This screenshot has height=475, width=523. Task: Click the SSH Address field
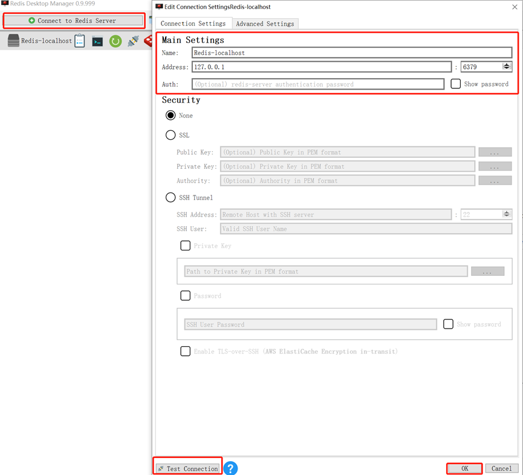pos(336,215)
